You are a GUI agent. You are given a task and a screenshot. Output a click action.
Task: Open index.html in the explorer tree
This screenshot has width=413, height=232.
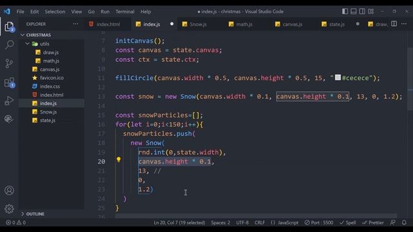[52, 95]
